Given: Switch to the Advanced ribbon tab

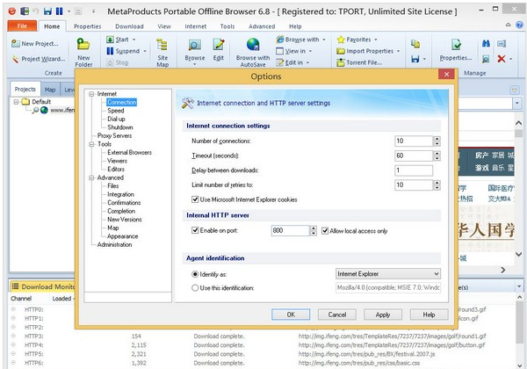Looking at the screenshot, I should (x=262, y=26).
